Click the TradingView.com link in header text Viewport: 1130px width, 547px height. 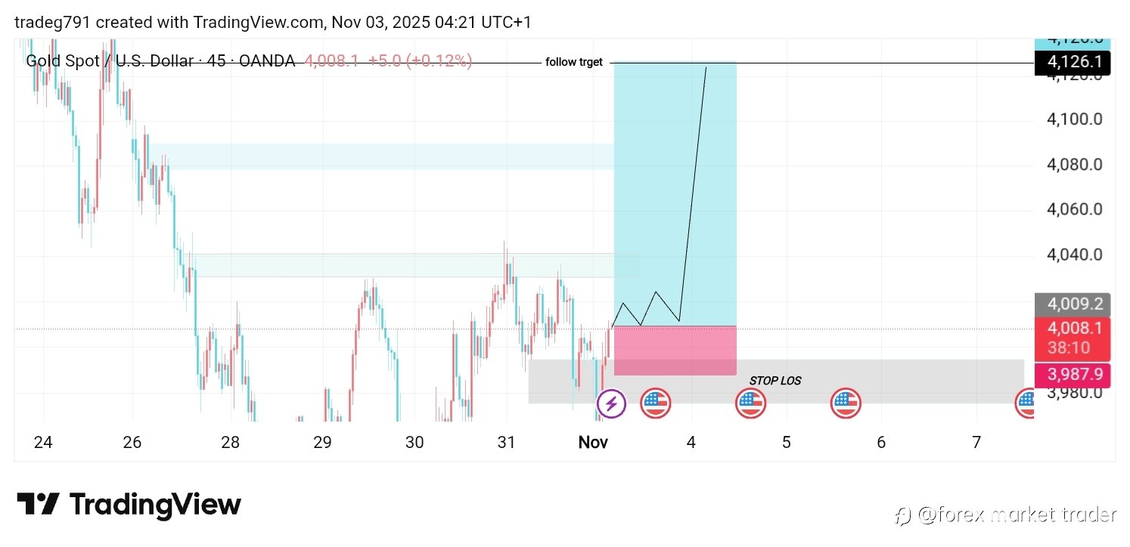259,23
